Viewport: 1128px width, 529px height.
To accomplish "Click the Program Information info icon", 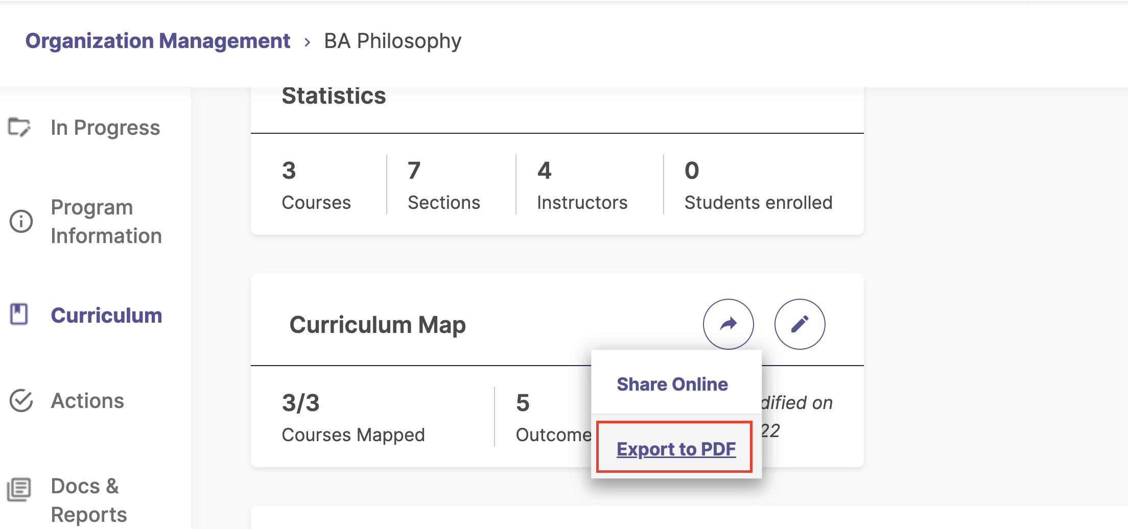I will (x=21, y=221).
